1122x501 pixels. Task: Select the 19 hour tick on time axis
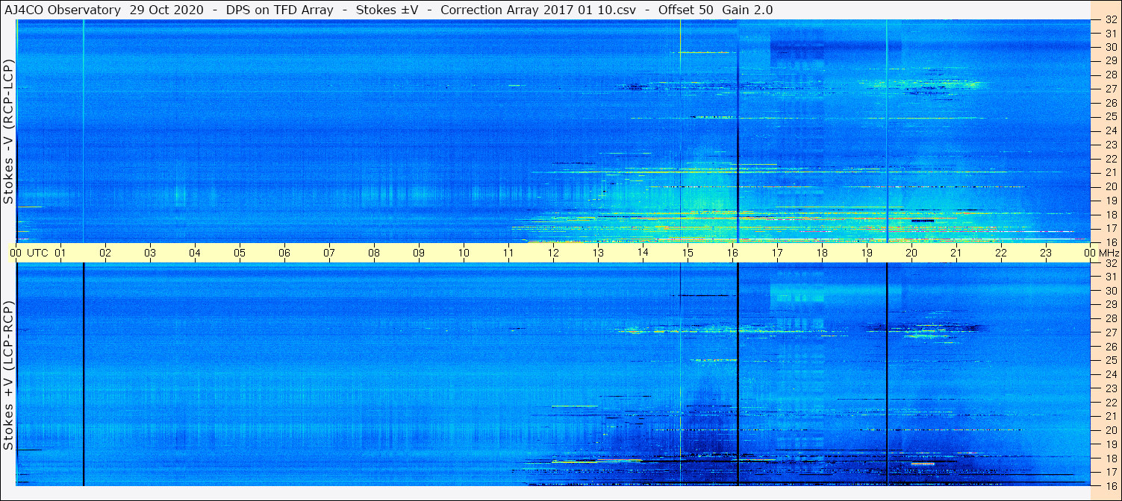[x=867, y=253]
